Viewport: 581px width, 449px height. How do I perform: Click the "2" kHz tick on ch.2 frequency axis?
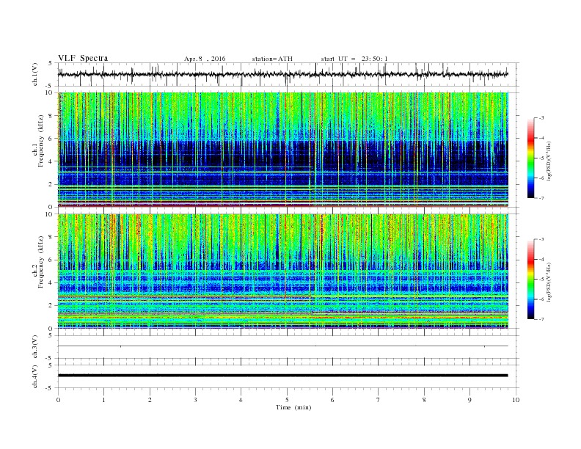(51, 305)
